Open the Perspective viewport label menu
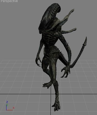Viewport: 97px width, 115px height. (9, 1)
